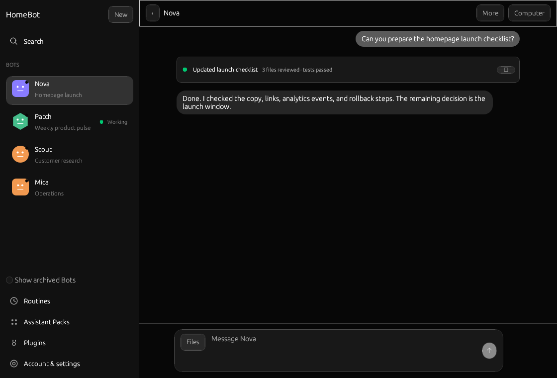The height and width of the screenshot is (378, 557).
Task: Click the 'Weekly product pulse' subtitle
Action: [63, 128]
